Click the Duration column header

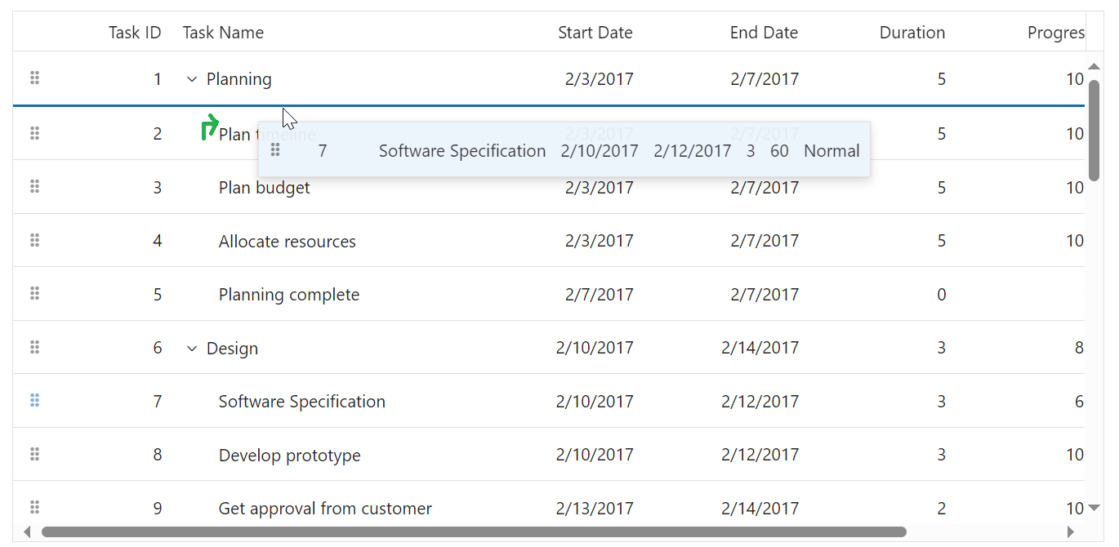tap(912, 33)
